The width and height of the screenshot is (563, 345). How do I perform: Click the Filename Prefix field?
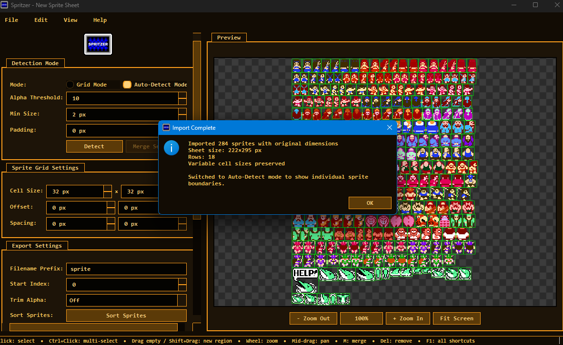pos(126,269)
